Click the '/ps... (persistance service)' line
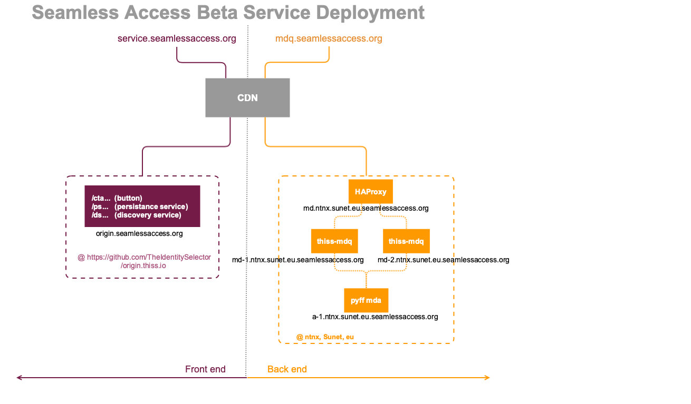 pos(139,206)
